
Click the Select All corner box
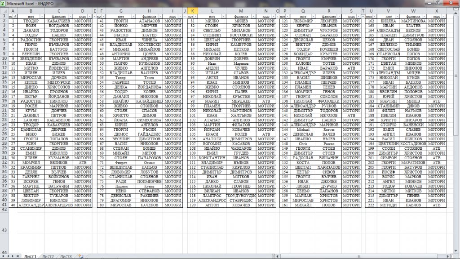click(x=4, y=11)
